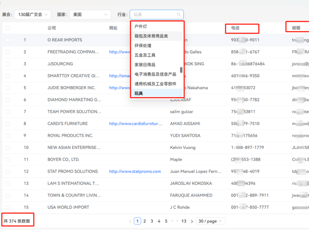Click company name JJSOURCING
Screen dimensions: 309x230
pyautogui.click(x=60, y=64)
